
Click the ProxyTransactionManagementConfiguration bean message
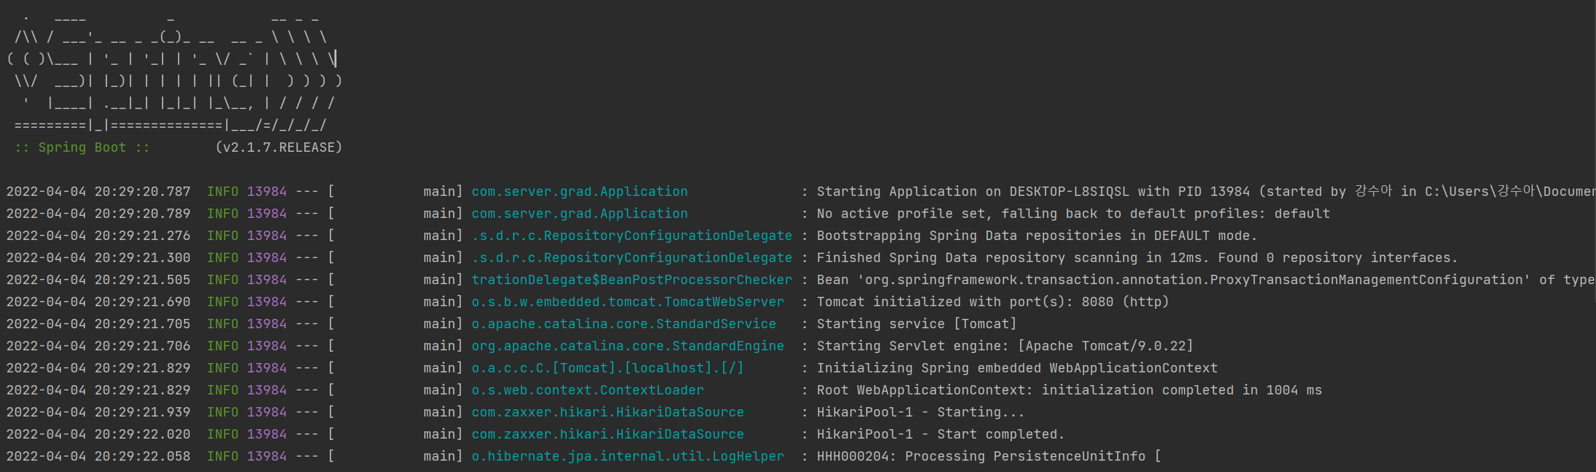click(x=1206, y=279)
